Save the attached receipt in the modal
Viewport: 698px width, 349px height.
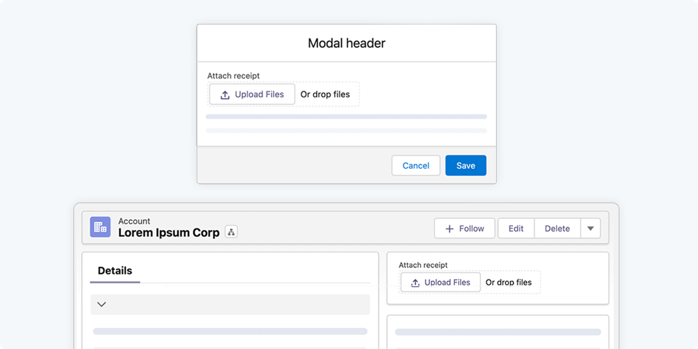click(x=465, y=165)
